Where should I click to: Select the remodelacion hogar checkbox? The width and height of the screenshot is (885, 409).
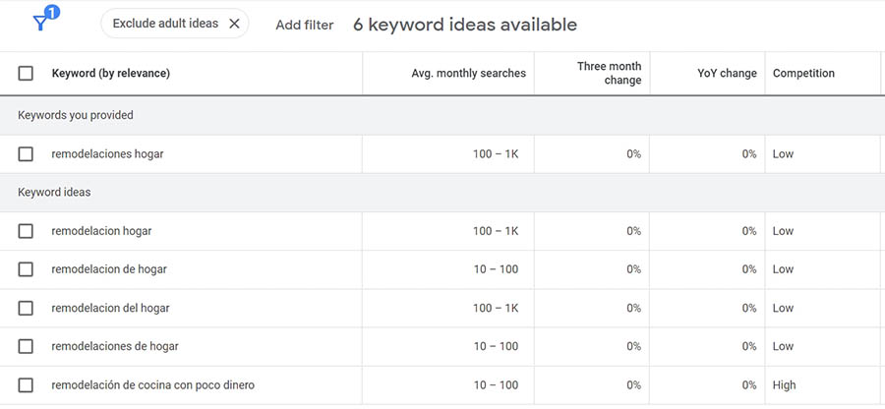coord(26,231)
